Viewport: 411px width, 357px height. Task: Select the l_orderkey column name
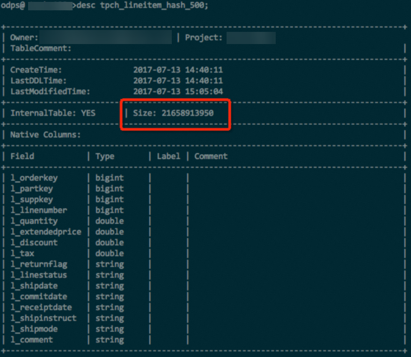click(x=34, y=178)
